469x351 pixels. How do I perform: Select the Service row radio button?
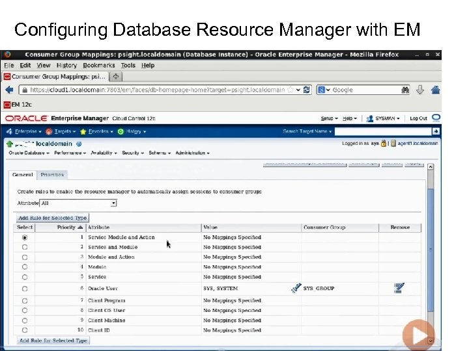pyautogui.click(x=25, y=277)
